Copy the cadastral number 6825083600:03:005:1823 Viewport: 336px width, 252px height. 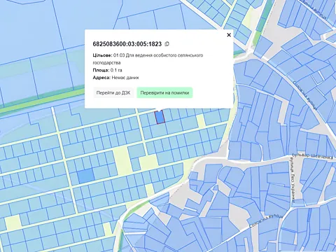click(167, 44)
